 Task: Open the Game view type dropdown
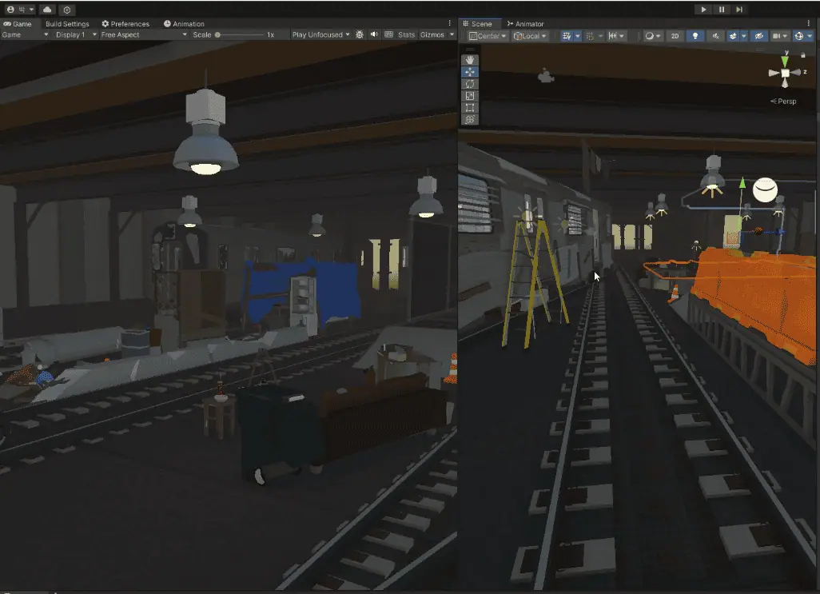click(25, 35)
